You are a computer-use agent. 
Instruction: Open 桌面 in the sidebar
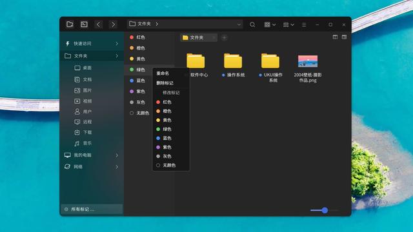click(x=83, y=68)
